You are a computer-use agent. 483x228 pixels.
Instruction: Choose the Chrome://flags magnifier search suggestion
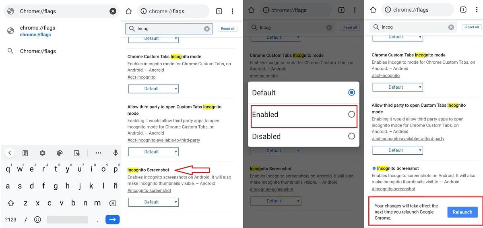(x=38, y=51)
